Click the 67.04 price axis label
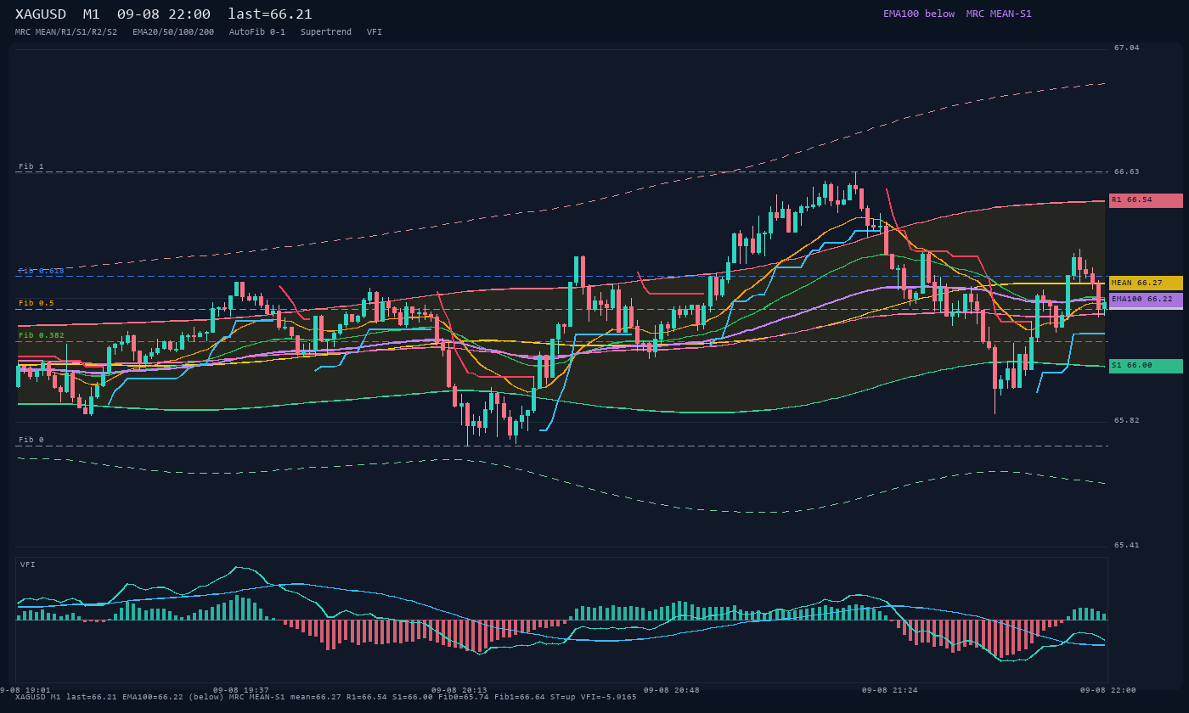 [1127, 48]
